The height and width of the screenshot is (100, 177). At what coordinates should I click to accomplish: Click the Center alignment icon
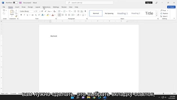(x=63, y=15)
